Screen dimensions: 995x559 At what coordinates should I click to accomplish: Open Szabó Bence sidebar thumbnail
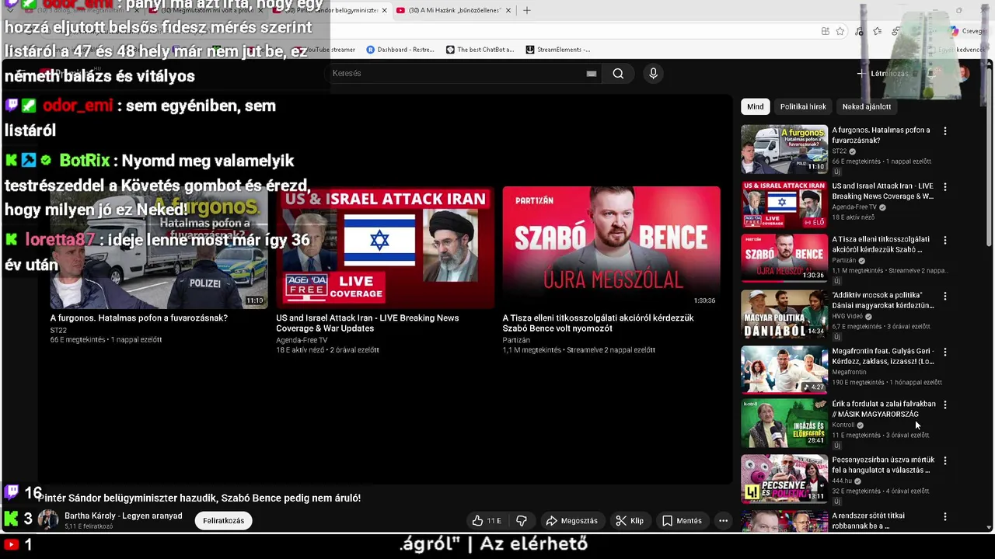tap(784, 259)
